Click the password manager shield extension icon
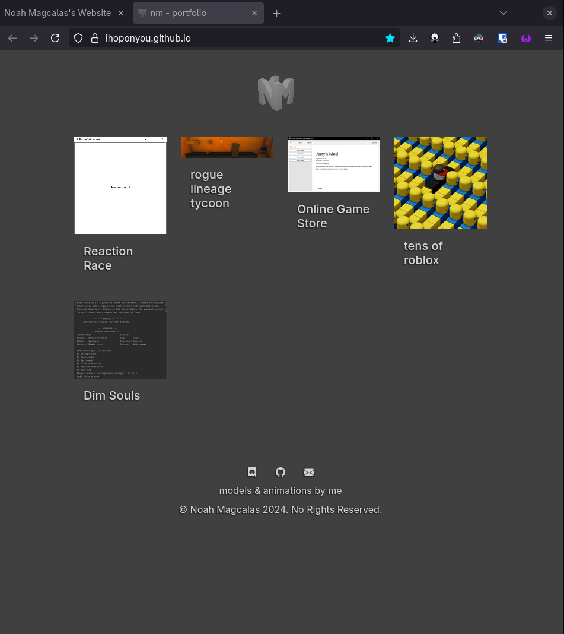The image size is (564, 634). pos(502,37)
